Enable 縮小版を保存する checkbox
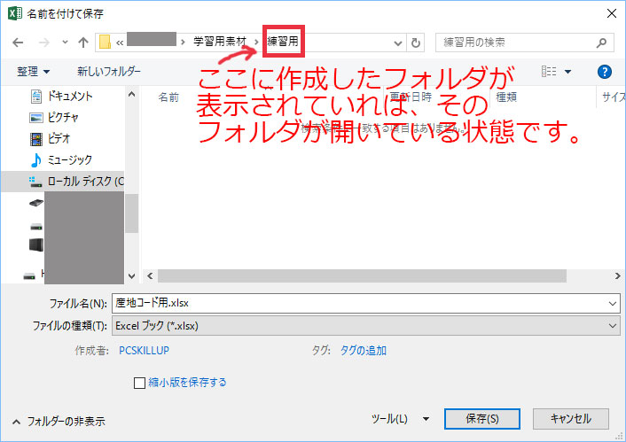 [x=139, y=383]
